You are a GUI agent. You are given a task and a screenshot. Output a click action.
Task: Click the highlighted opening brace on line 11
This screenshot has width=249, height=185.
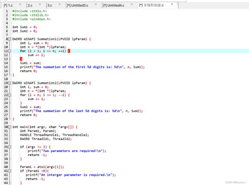click(x=69, y=51)
